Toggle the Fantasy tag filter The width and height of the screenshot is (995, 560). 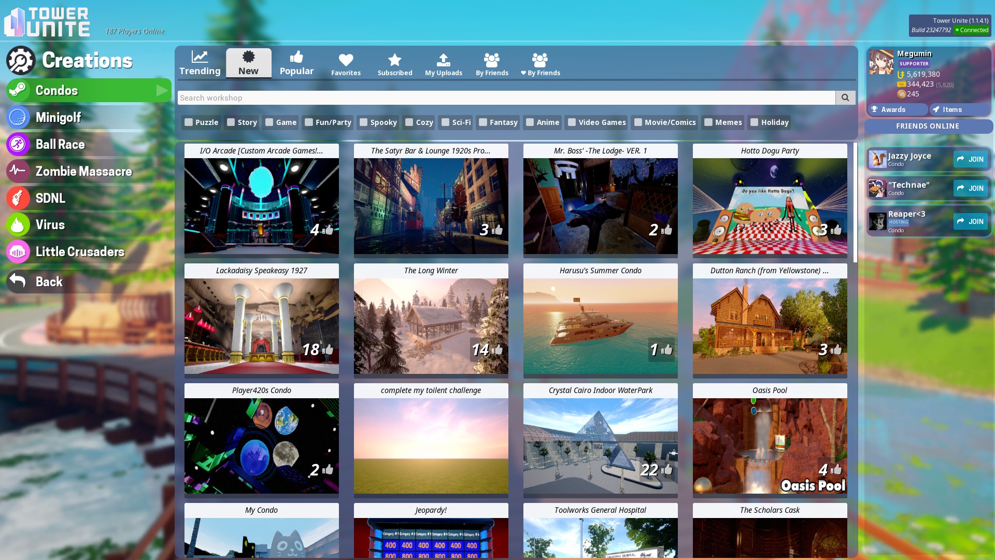483,122
